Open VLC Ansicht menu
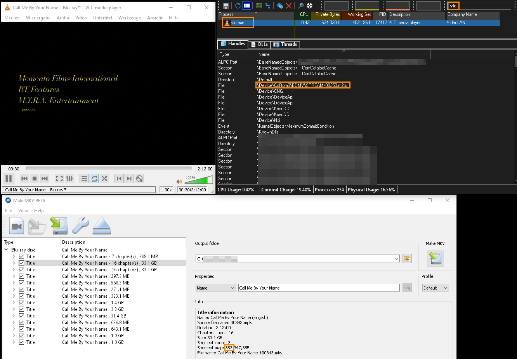The image size is (517, 359). (x=155, y=18)
